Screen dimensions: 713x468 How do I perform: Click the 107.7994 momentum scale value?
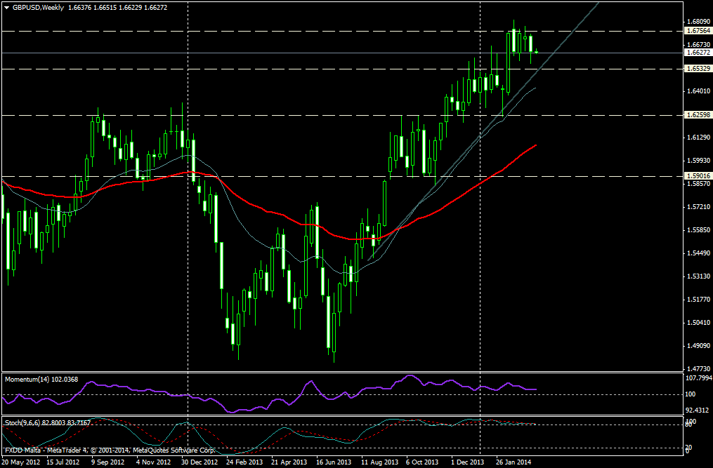pos(698,377)
